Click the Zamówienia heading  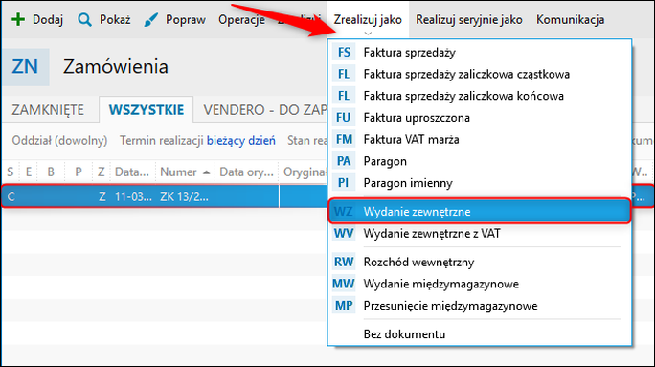point(116,66)
